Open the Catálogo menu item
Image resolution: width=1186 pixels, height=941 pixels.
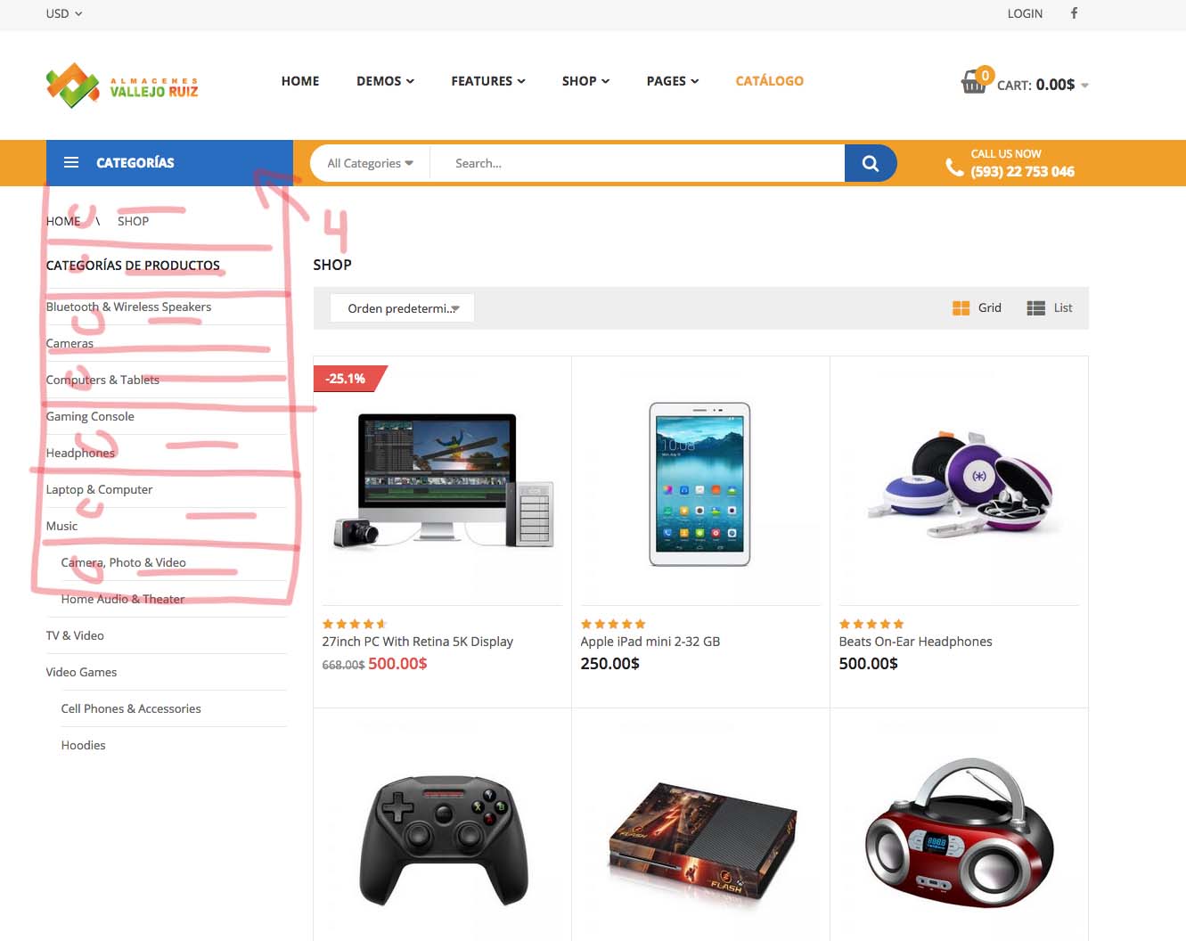pos(769,81)
